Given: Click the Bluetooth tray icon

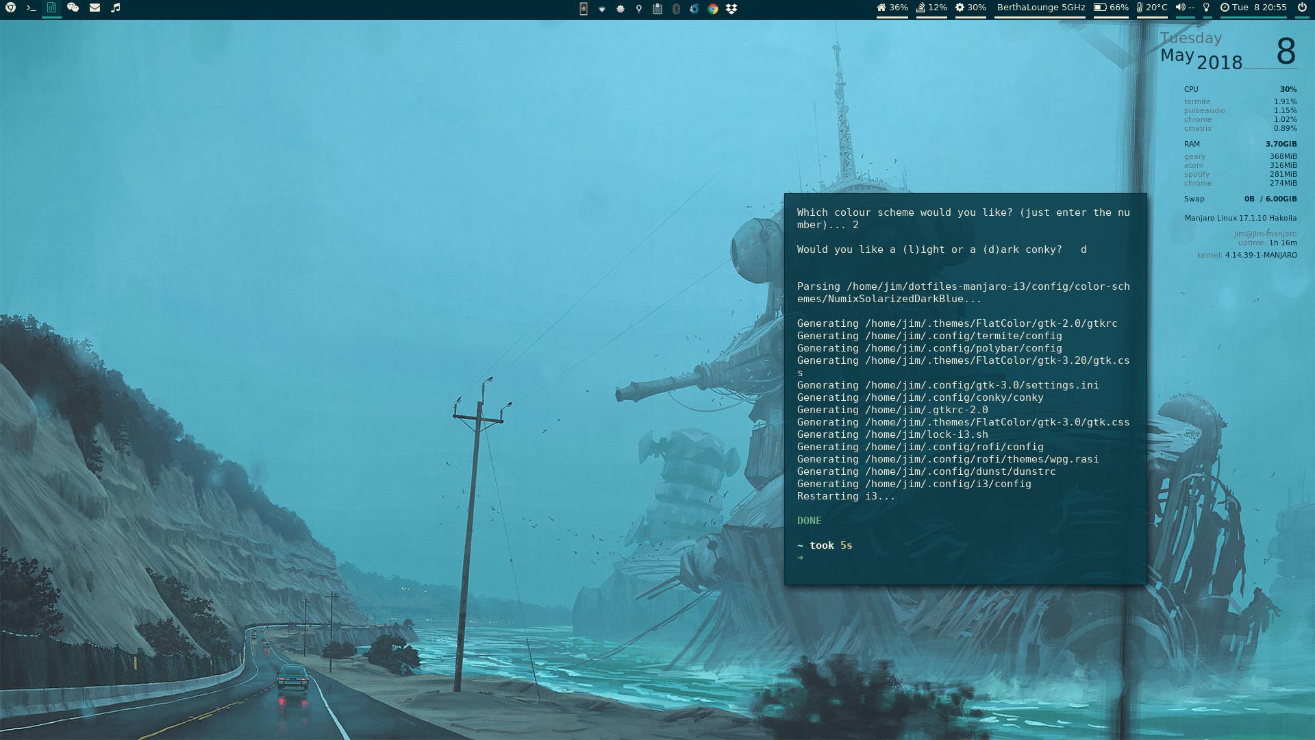Looking at the screenshot, I should [x=676, y=9].
